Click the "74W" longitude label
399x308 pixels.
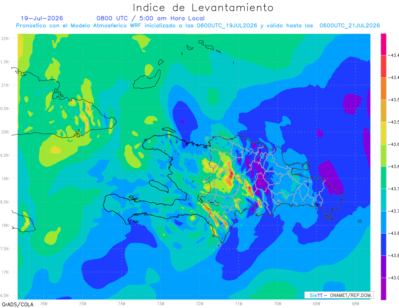(x=122, y=303)
